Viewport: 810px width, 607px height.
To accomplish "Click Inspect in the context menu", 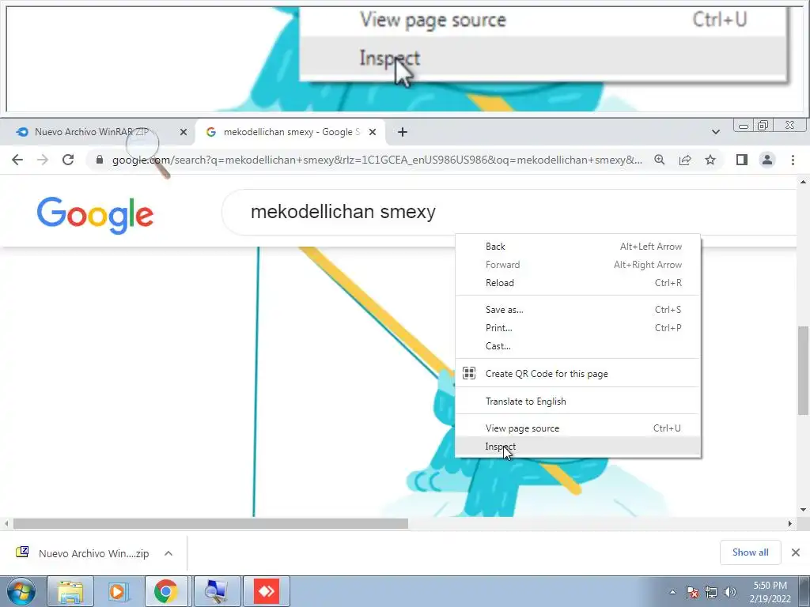I will (x=577, y=447).
